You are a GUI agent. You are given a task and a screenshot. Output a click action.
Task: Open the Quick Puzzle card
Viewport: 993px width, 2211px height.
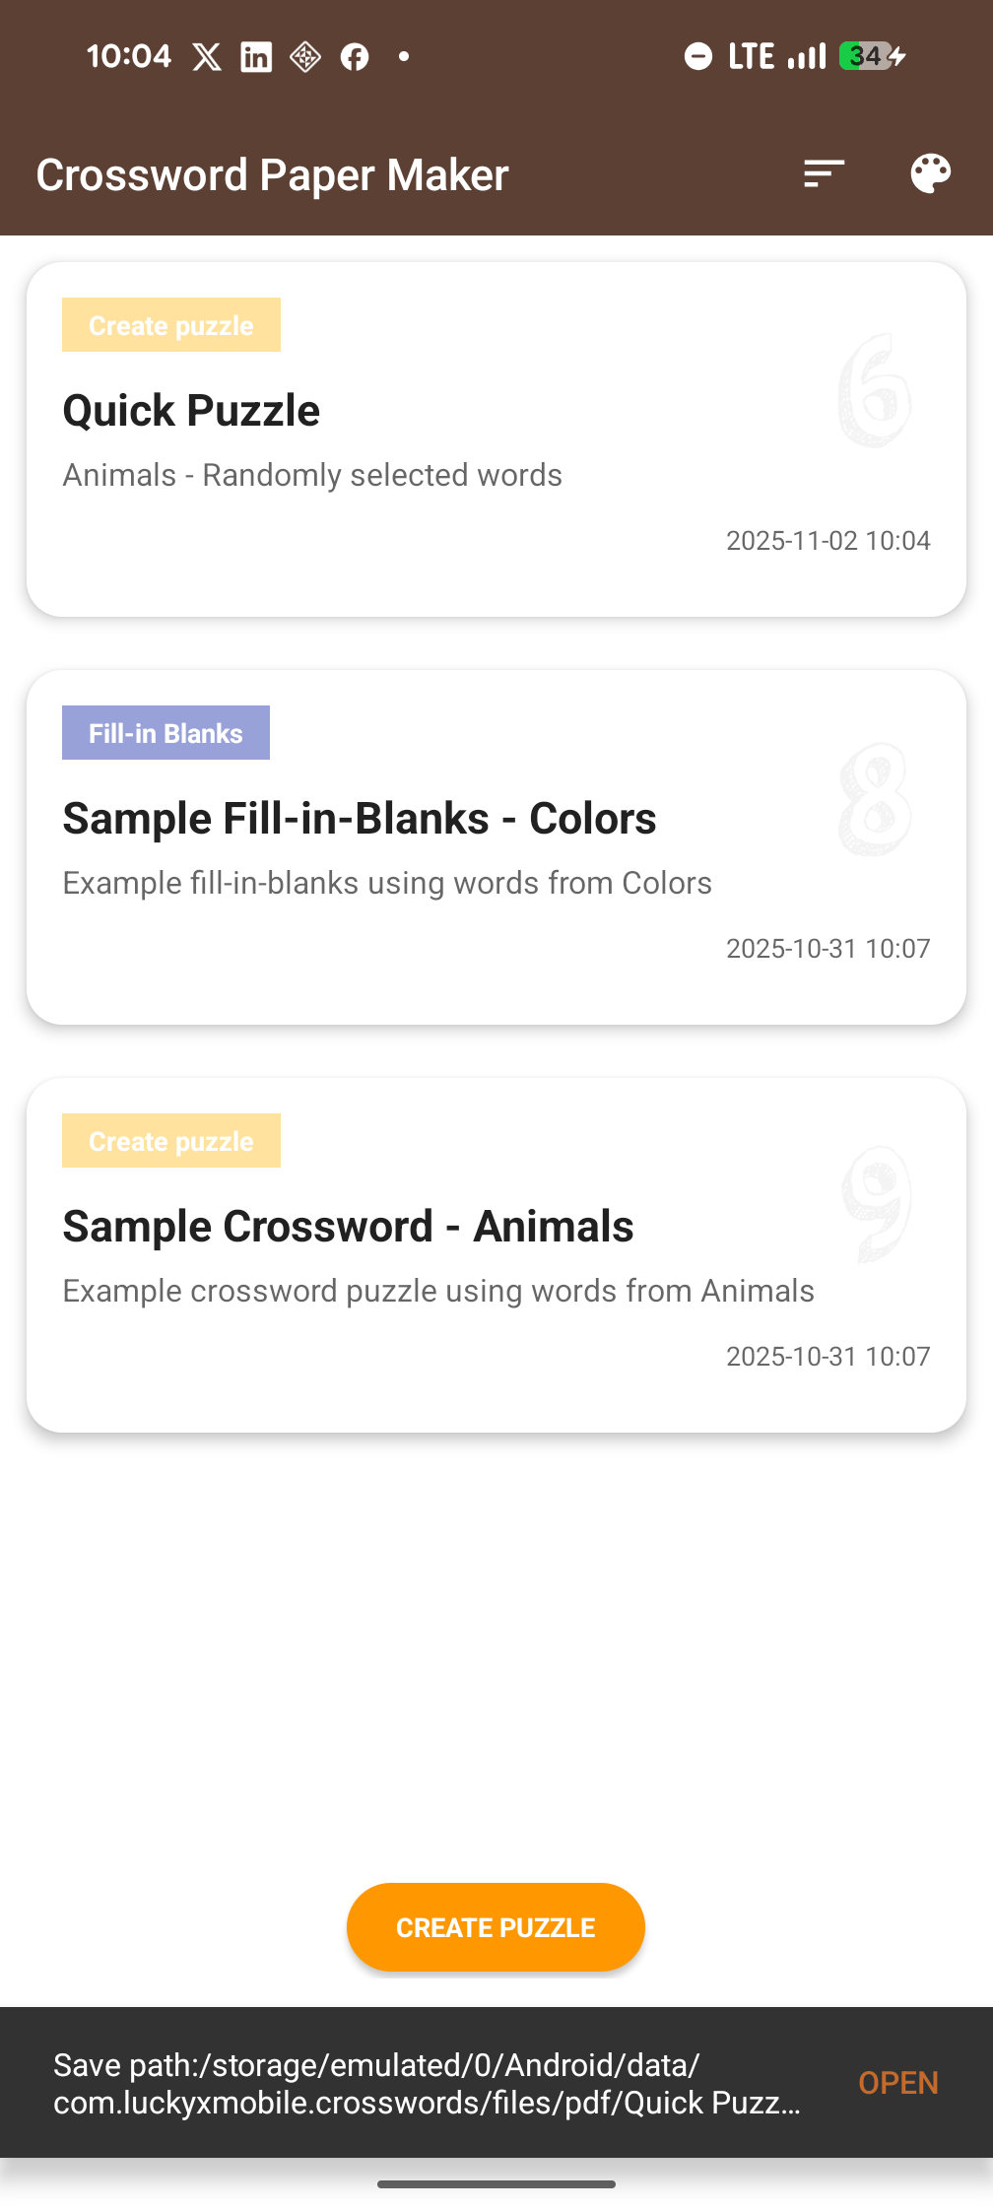coord(496,439)
